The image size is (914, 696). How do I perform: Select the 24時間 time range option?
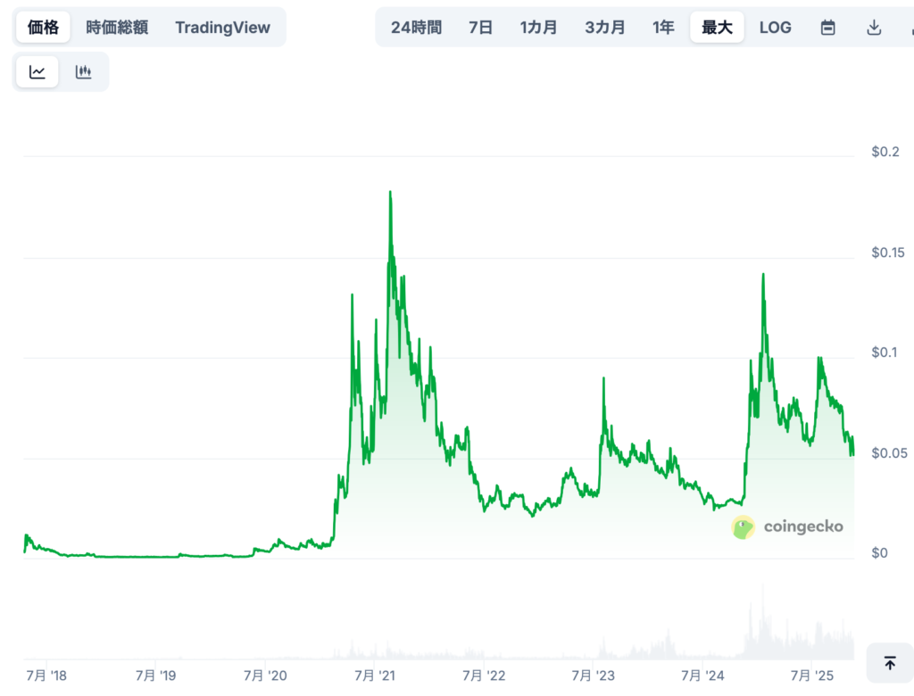click(x=416, y=27)
